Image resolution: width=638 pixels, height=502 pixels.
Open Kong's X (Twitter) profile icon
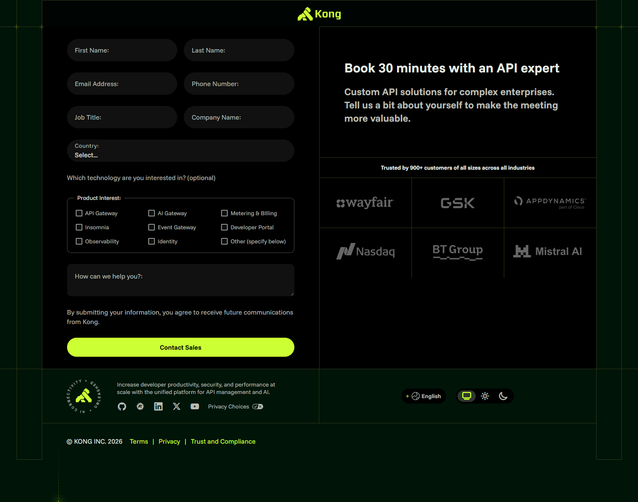coord(176,406)
